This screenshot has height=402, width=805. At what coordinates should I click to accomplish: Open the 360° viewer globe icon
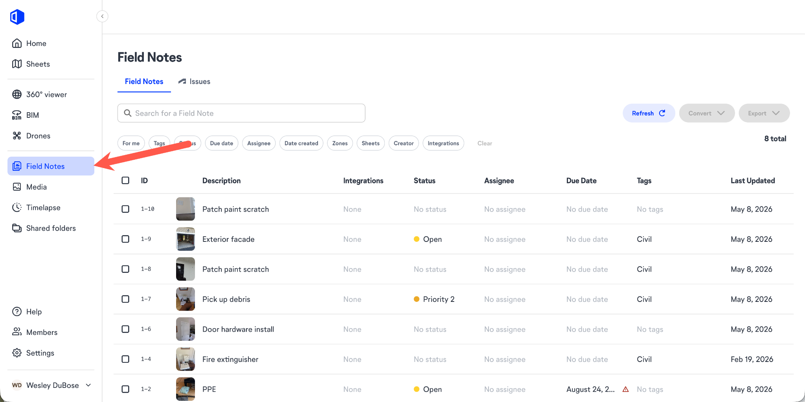pyautogui.click(x=17, y=94)
